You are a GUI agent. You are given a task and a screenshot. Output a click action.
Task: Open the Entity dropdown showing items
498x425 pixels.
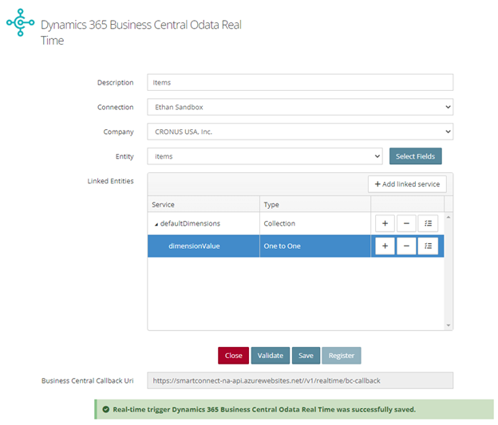[x=265, y=156]
